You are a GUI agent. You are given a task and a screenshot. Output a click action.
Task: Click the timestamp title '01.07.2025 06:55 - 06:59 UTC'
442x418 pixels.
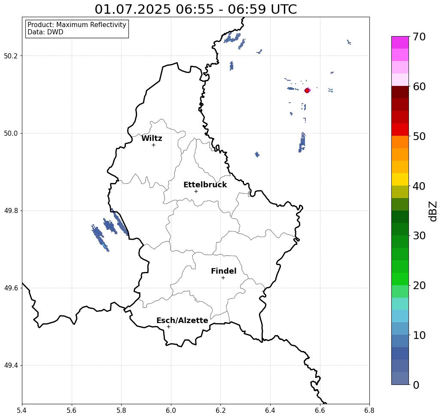(x=195, y=9)
